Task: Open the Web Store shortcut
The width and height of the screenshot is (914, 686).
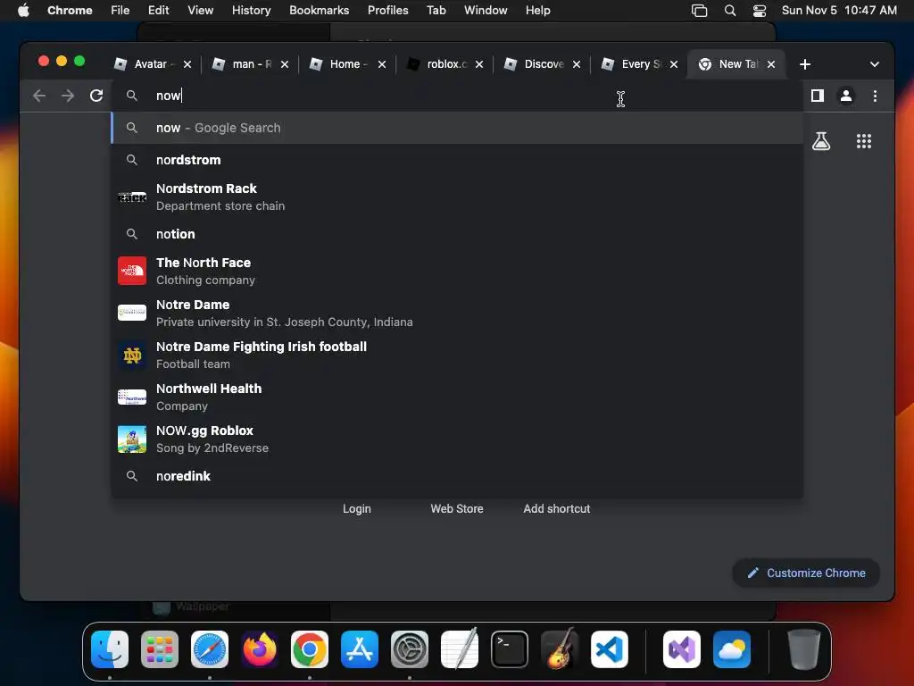Action: coord(457,508)
